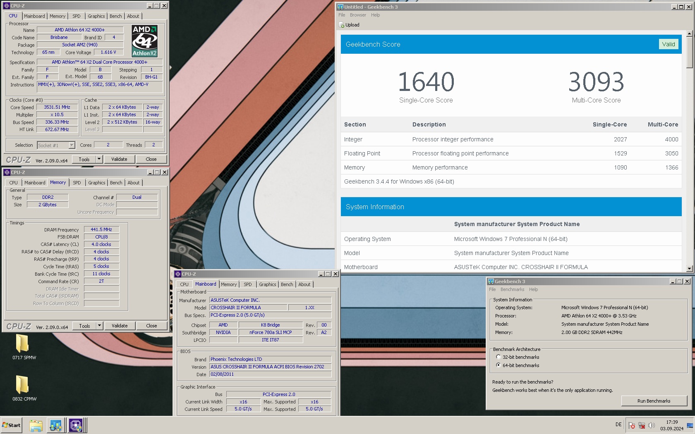
Task: Click Validate in the CPU tab window
Action: [119, 159]
